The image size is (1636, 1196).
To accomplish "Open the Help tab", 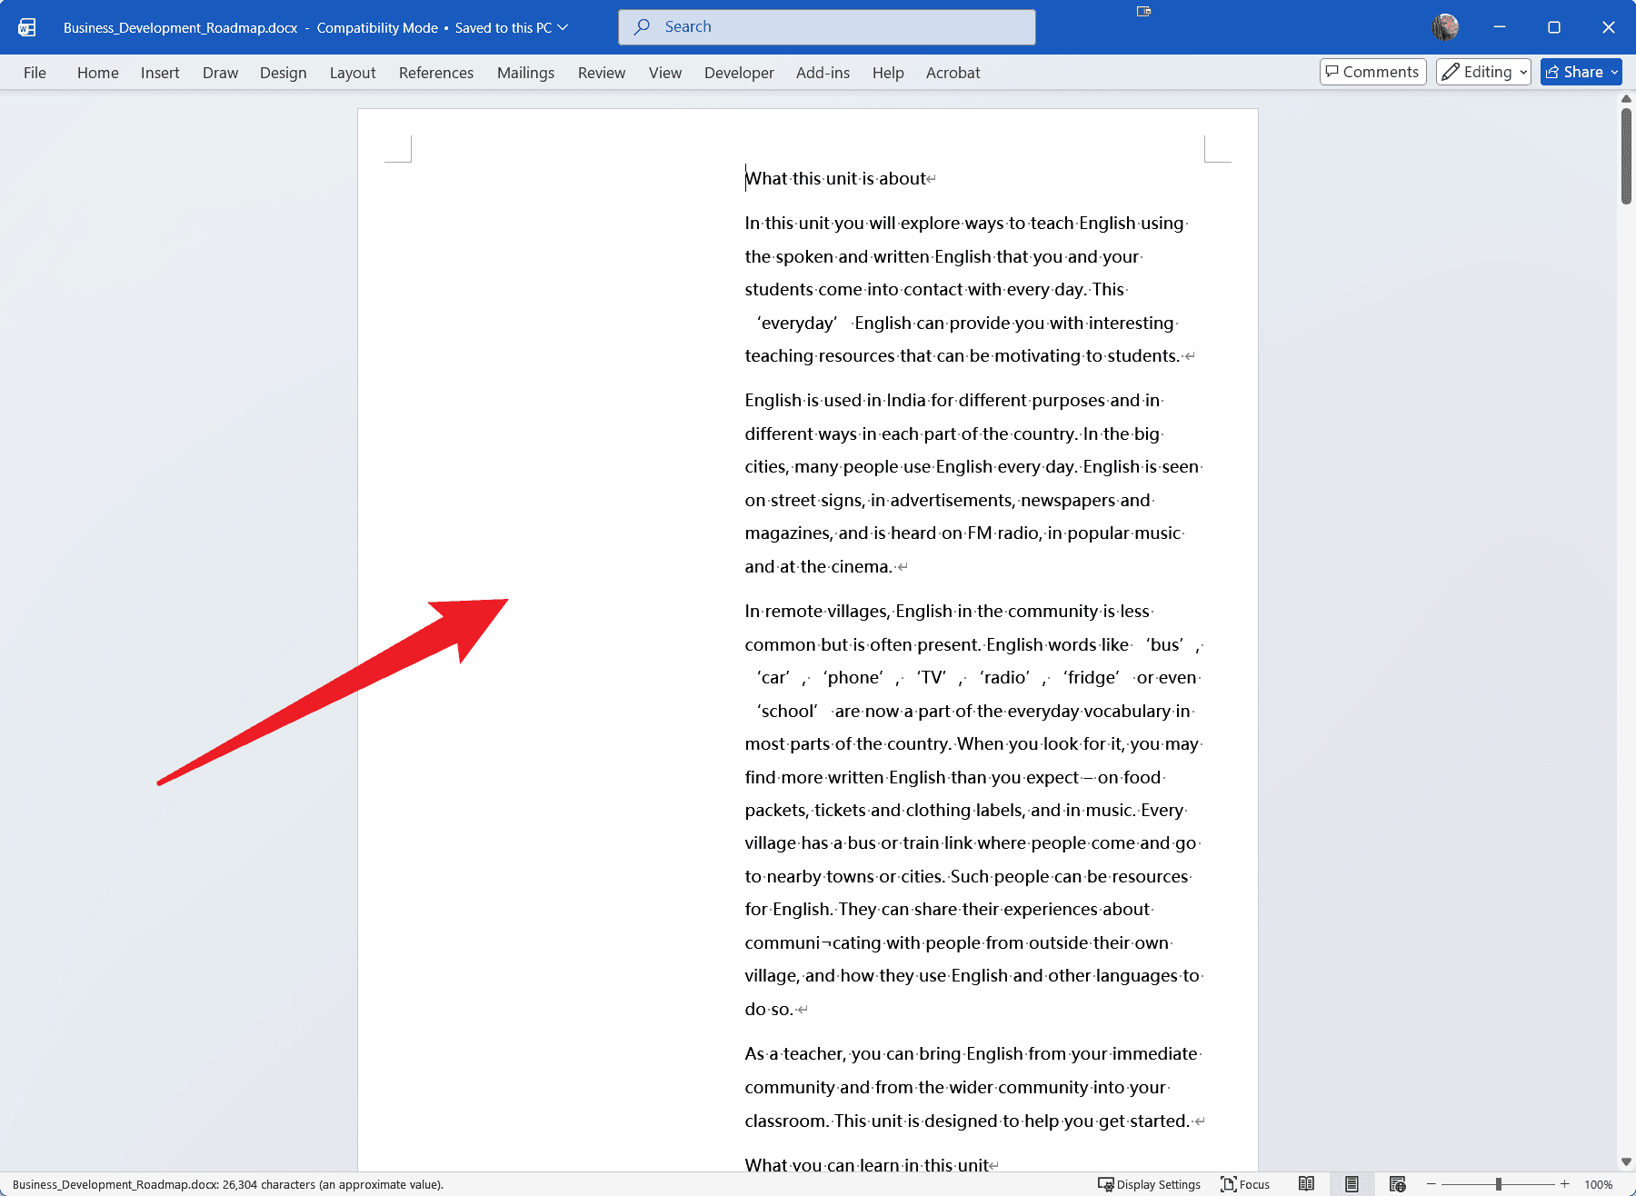I will click(888, 73).
